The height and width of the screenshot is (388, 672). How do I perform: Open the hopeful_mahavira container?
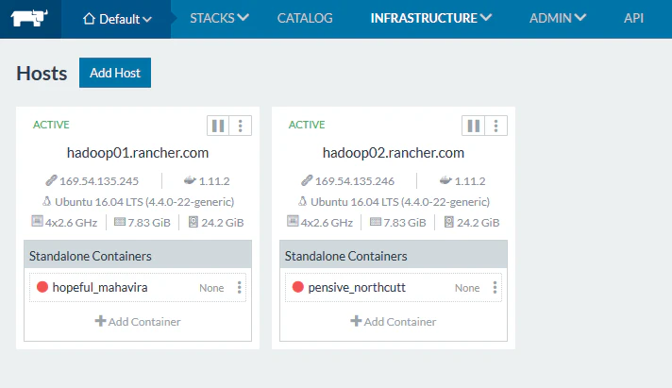[100, 287]
